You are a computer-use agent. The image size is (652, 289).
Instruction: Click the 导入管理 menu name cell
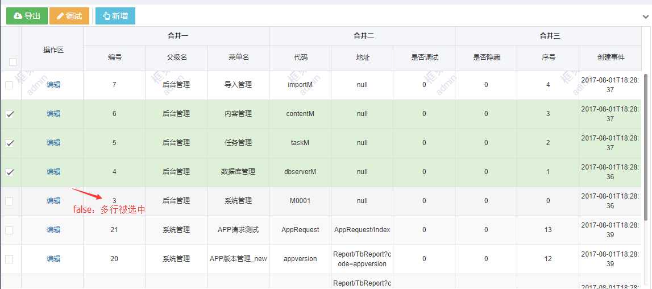tap(238, 85)
